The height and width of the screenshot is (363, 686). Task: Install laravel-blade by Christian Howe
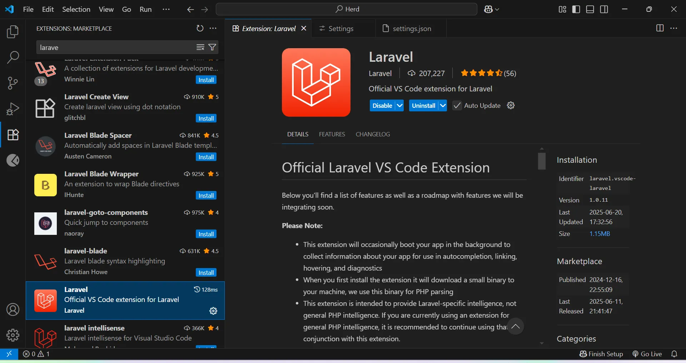point(206,273)
